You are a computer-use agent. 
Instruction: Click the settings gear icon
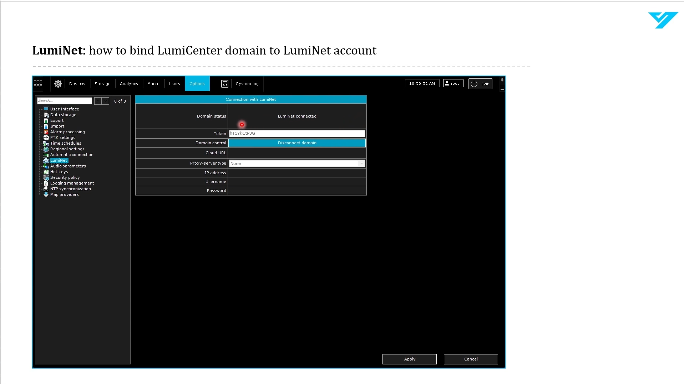click(58, 84)
